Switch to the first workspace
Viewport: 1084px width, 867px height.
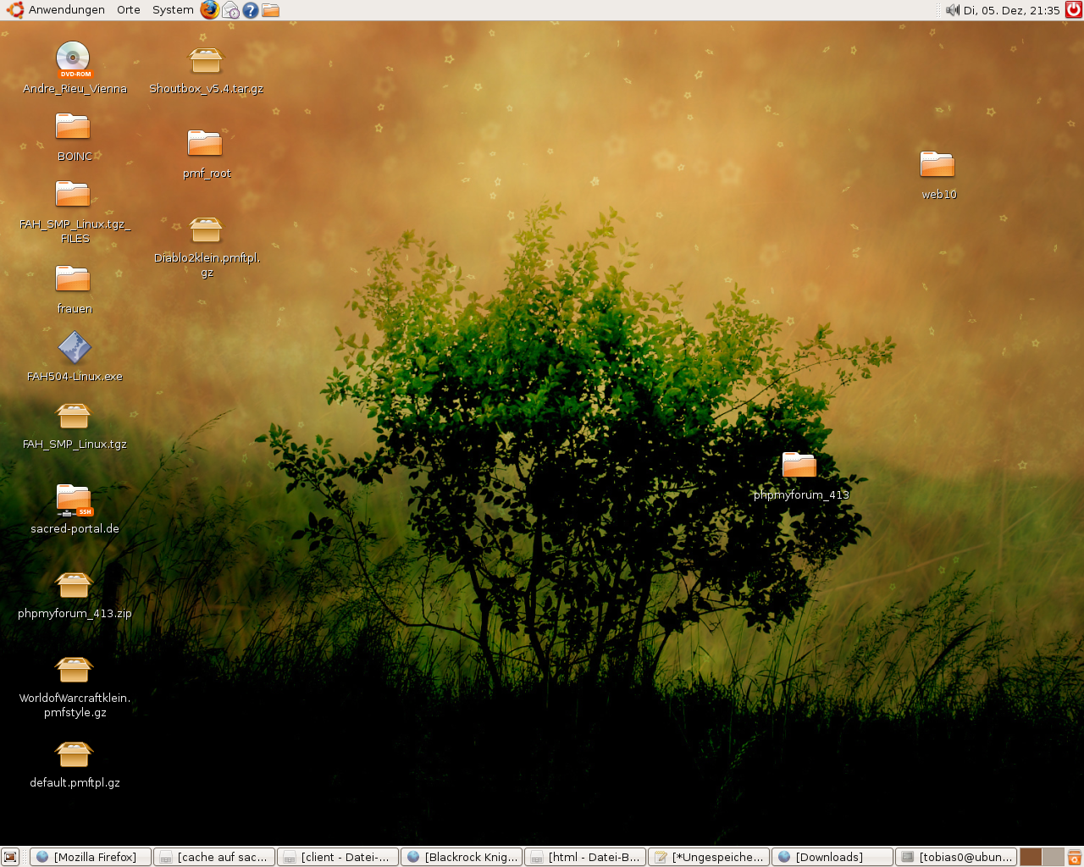click(1031, 857)
